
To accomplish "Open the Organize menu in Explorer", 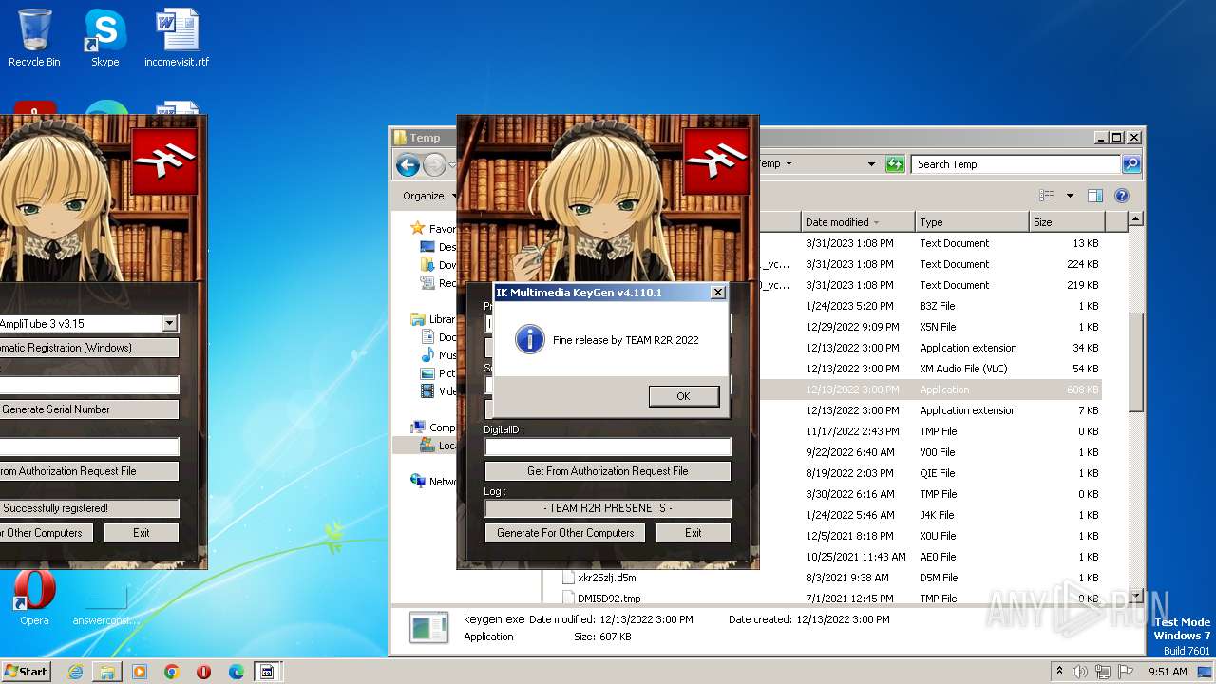I will (428, 196).
